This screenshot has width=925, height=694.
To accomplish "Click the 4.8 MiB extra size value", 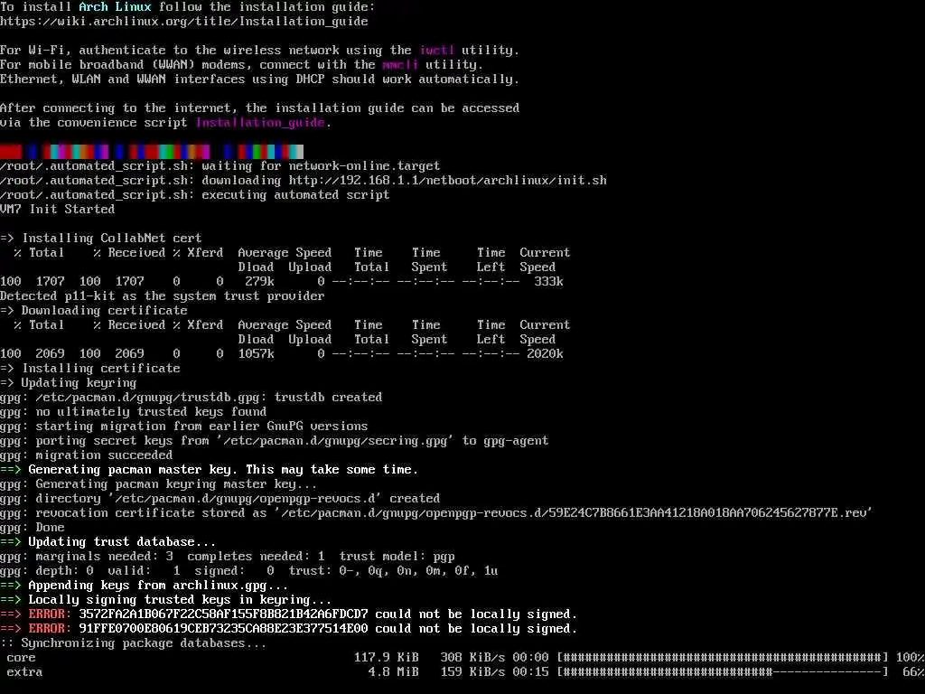I will 394,672.
